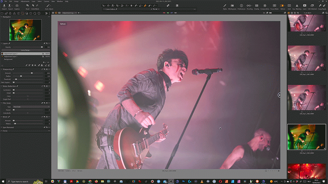Open the Layer menu
Viewport: 328px width, 184px height.
(33, 1)
